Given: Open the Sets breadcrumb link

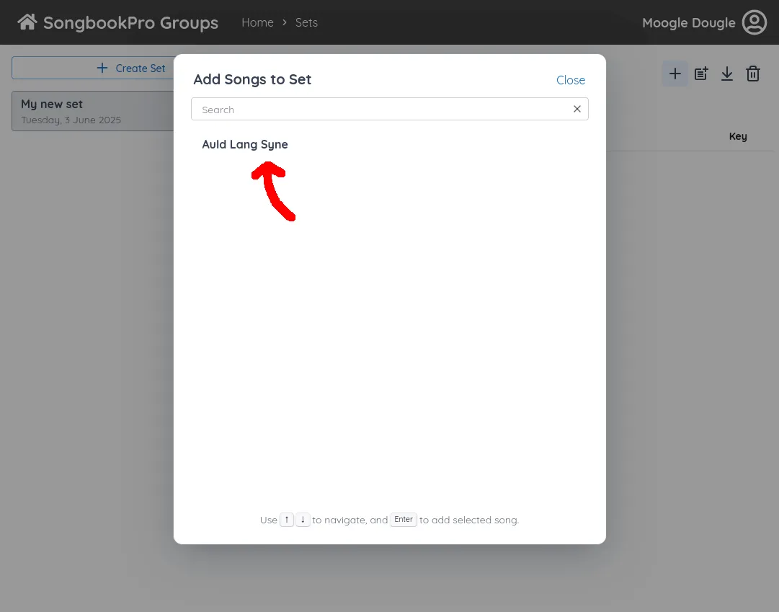Looking at the screenshot, I should pos(306,22).
